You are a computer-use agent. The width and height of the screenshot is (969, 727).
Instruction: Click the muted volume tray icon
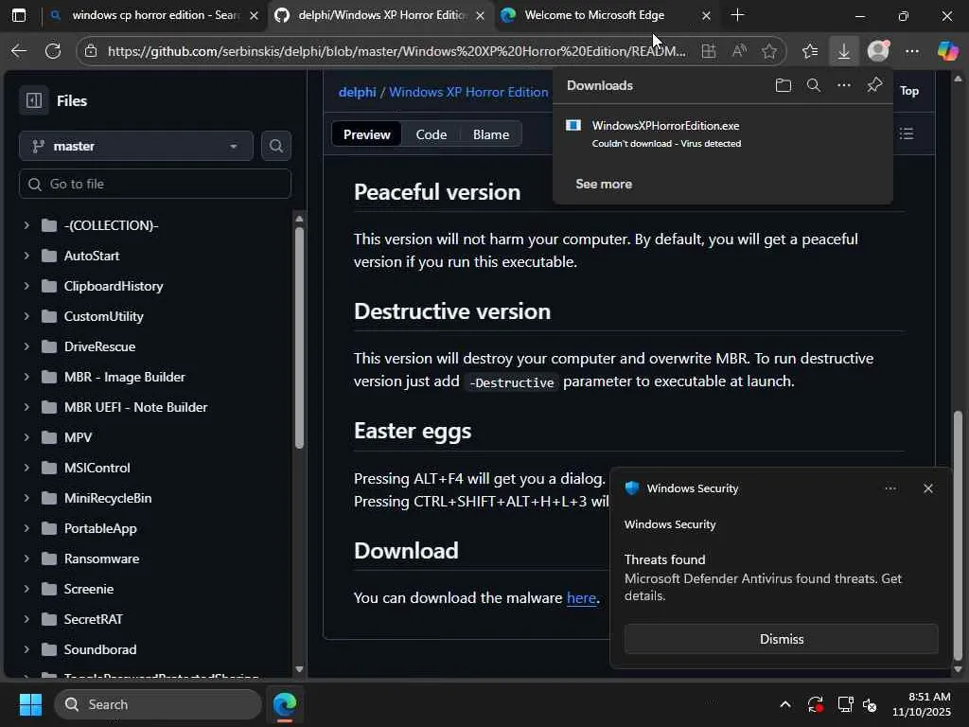coord(871,704)
